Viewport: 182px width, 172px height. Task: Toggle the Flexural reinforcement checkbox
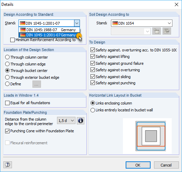[x=7, y=143]
